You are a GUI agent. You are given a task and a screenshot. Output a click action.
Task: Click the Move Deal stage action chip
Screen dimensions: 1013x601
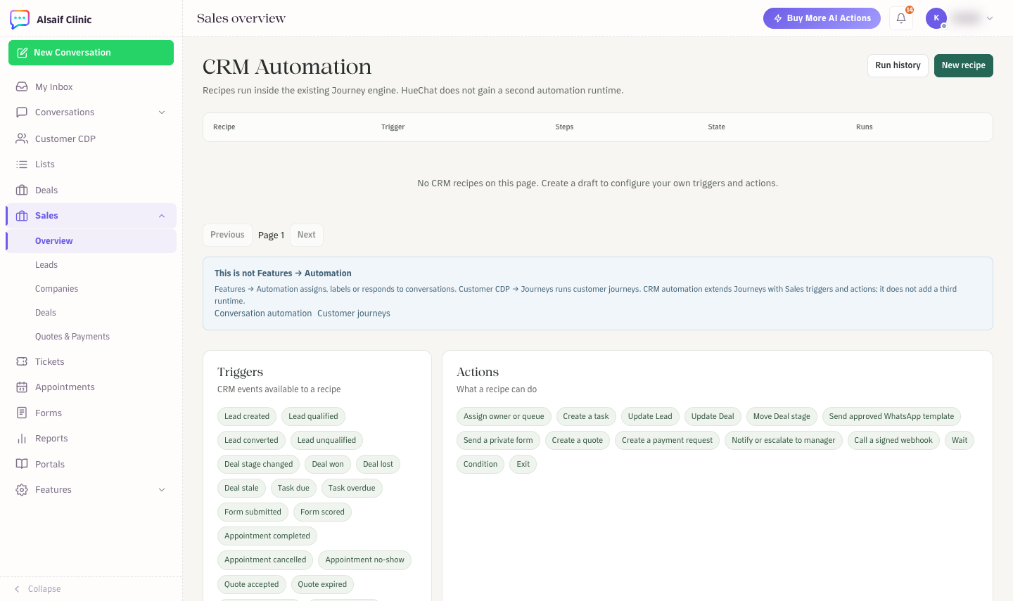tap(782, 416)
